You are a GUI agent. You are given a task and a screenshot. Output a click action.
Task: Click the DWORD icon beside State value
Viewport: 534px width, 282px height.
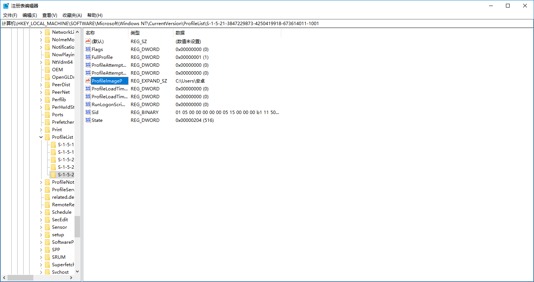click(x=88, y=120)
